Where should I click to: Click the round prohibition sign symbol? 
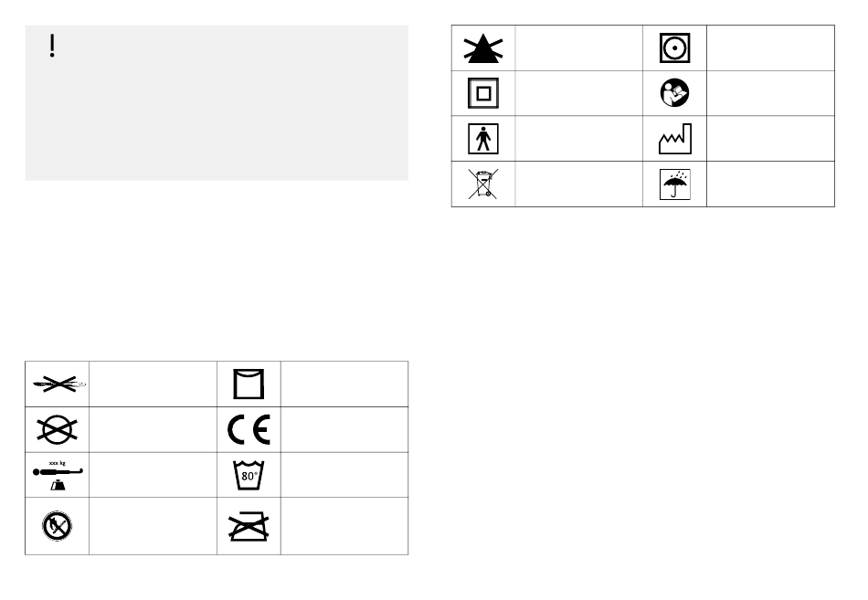(x=57, y=526)
